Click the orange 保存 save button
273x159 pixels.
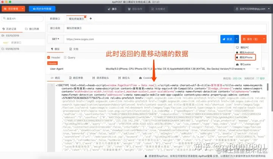click(x=251, y=39)
